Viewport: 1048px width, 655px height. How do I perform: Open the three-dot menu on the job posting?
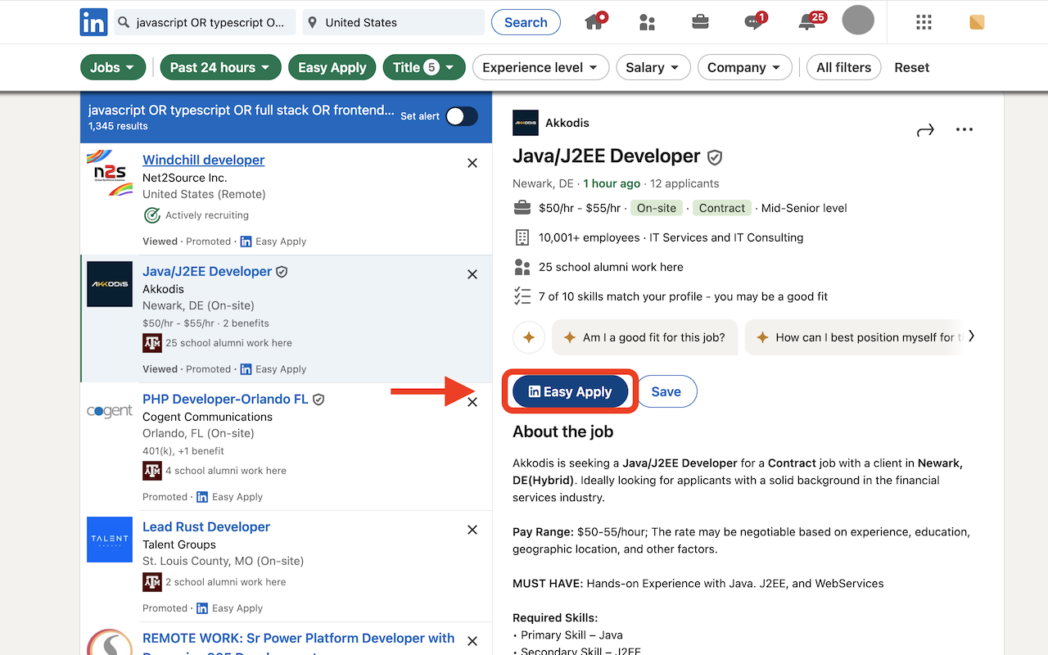[964, 129]
